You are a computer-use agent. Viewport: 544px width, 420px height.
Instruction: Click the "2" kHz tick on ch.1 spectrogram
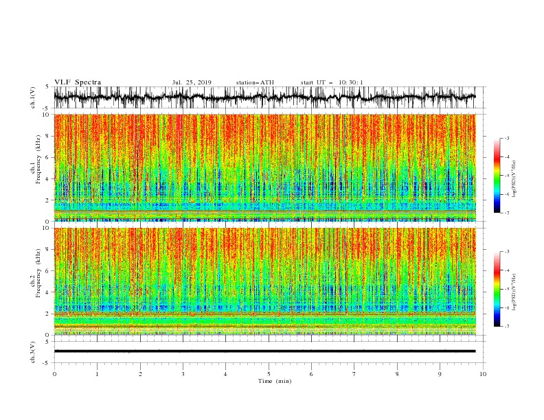point(47,200)
